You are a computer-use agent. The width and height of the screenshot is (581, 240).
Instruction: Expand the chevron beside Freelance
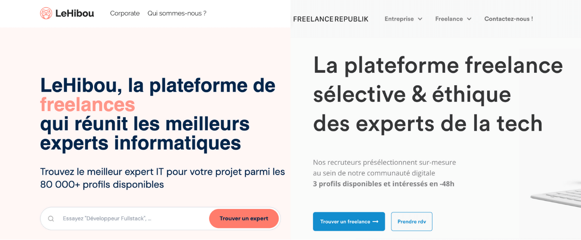469,19
